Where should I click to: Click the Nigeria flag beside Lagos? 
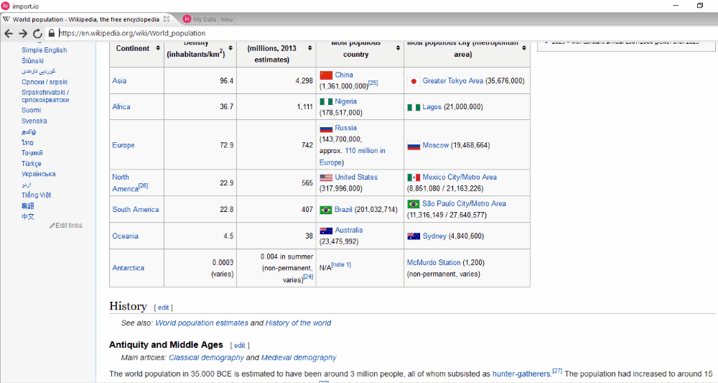414,107
